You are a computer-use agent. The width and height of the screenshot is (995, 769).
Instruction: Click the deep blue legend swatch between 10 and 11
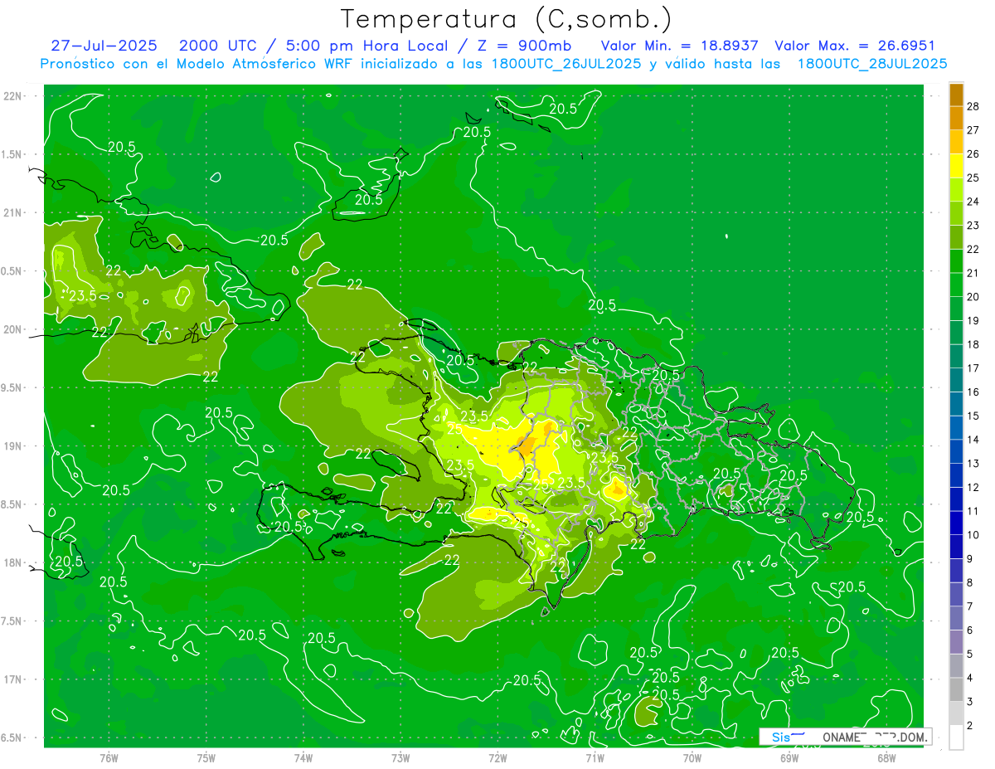[x=957, y=523]
